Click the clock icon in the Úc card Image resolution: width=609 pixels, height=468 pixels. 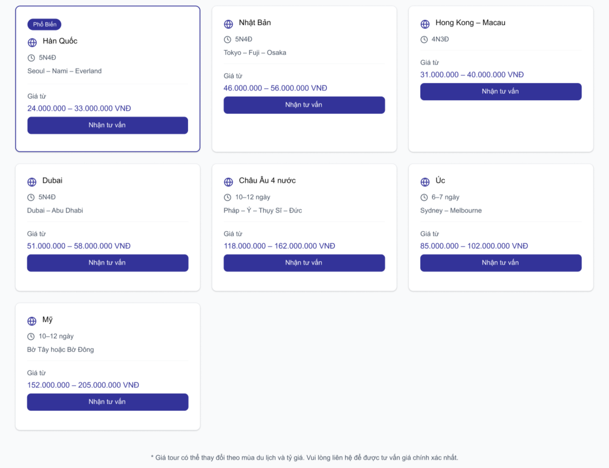click(x=424, y=197)
